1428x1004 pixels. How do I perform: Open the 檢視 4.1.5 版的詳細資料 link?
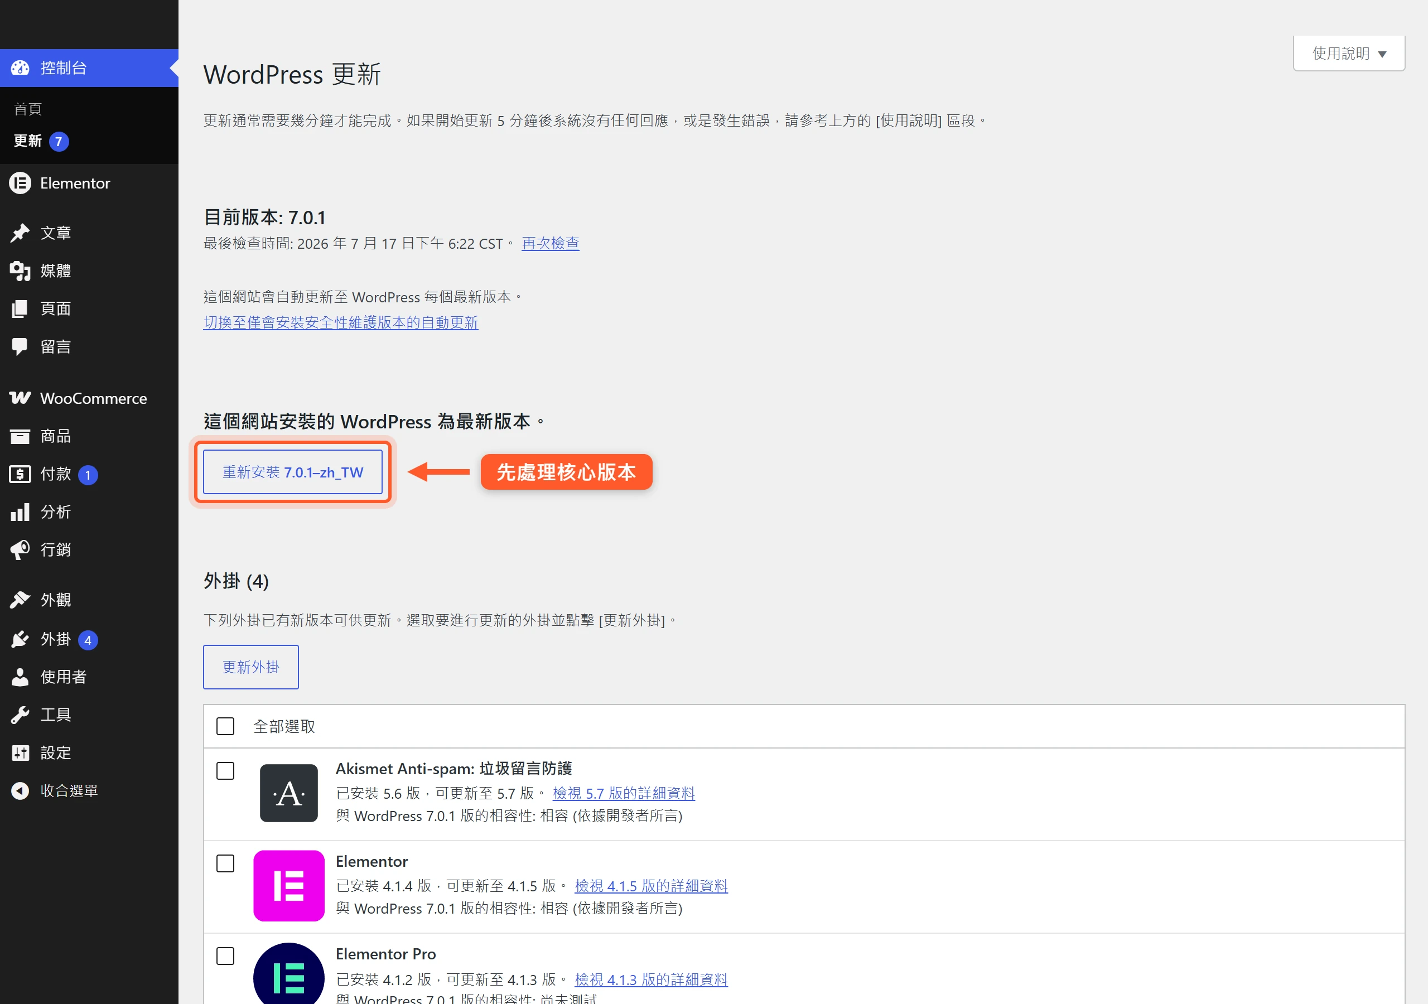651,886
